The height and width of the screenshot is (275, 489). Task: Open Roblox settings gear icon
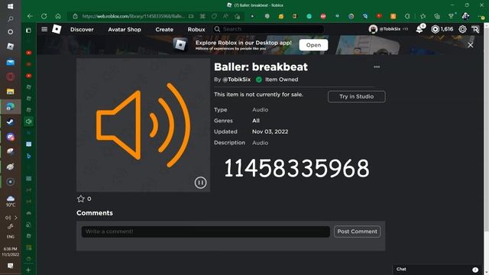click(462, 29)
